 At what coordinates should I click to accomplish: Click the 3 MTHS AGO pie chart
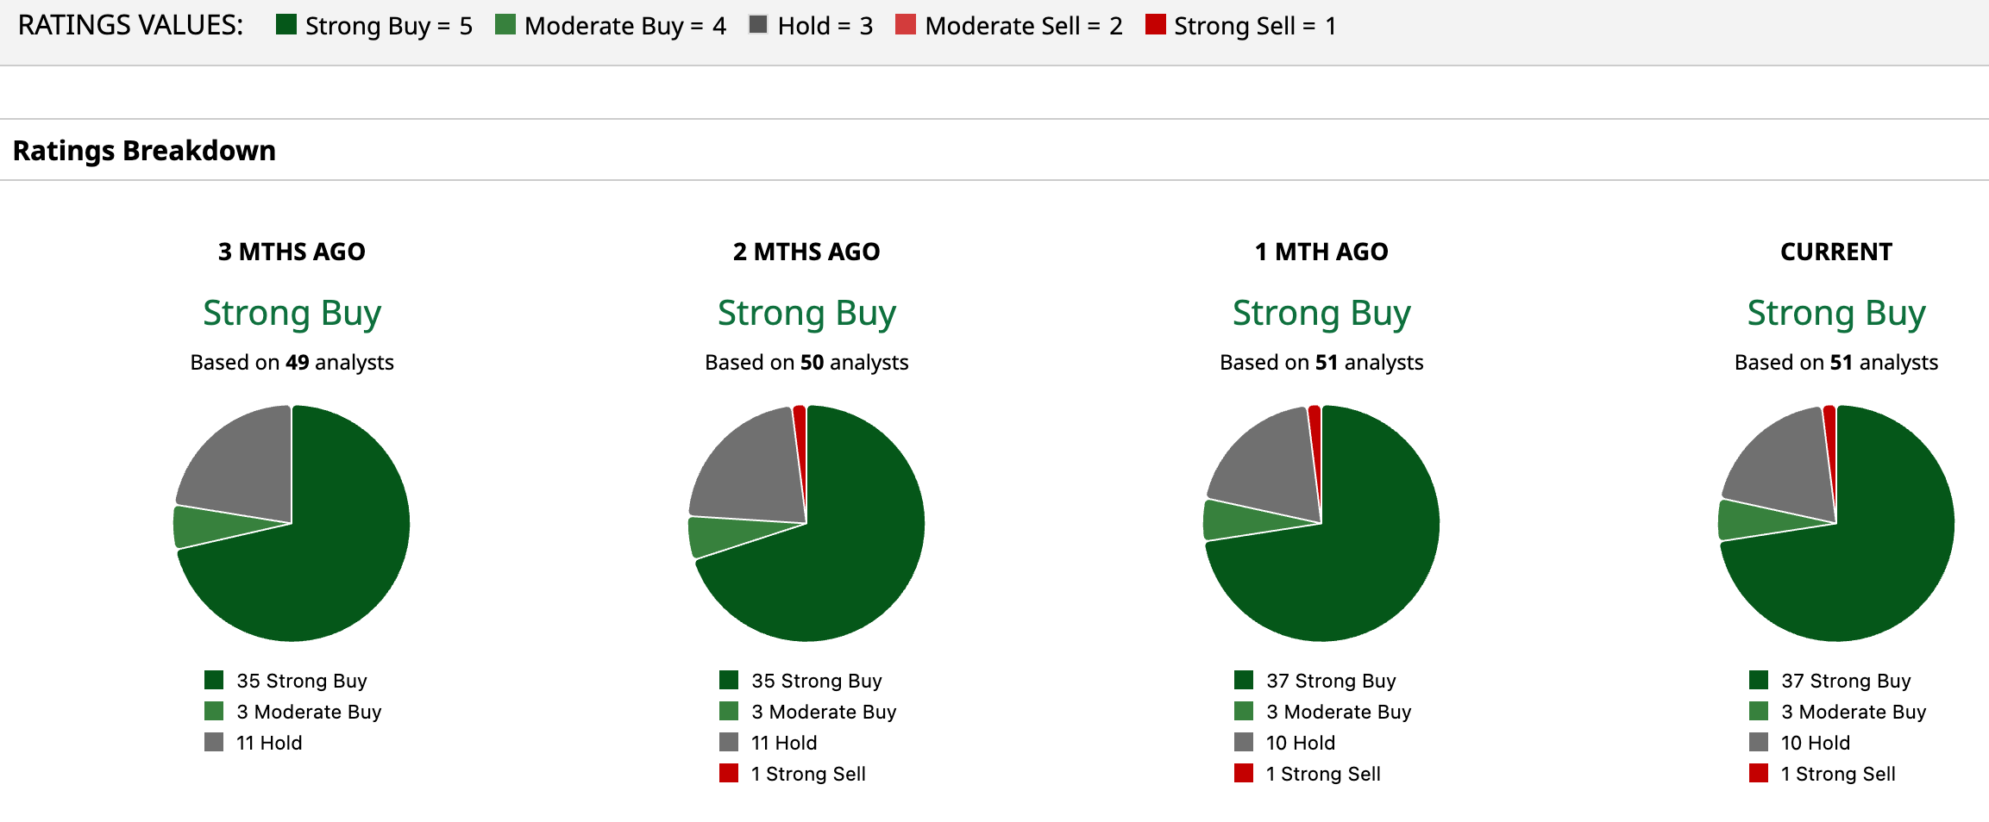pos(292,523)
